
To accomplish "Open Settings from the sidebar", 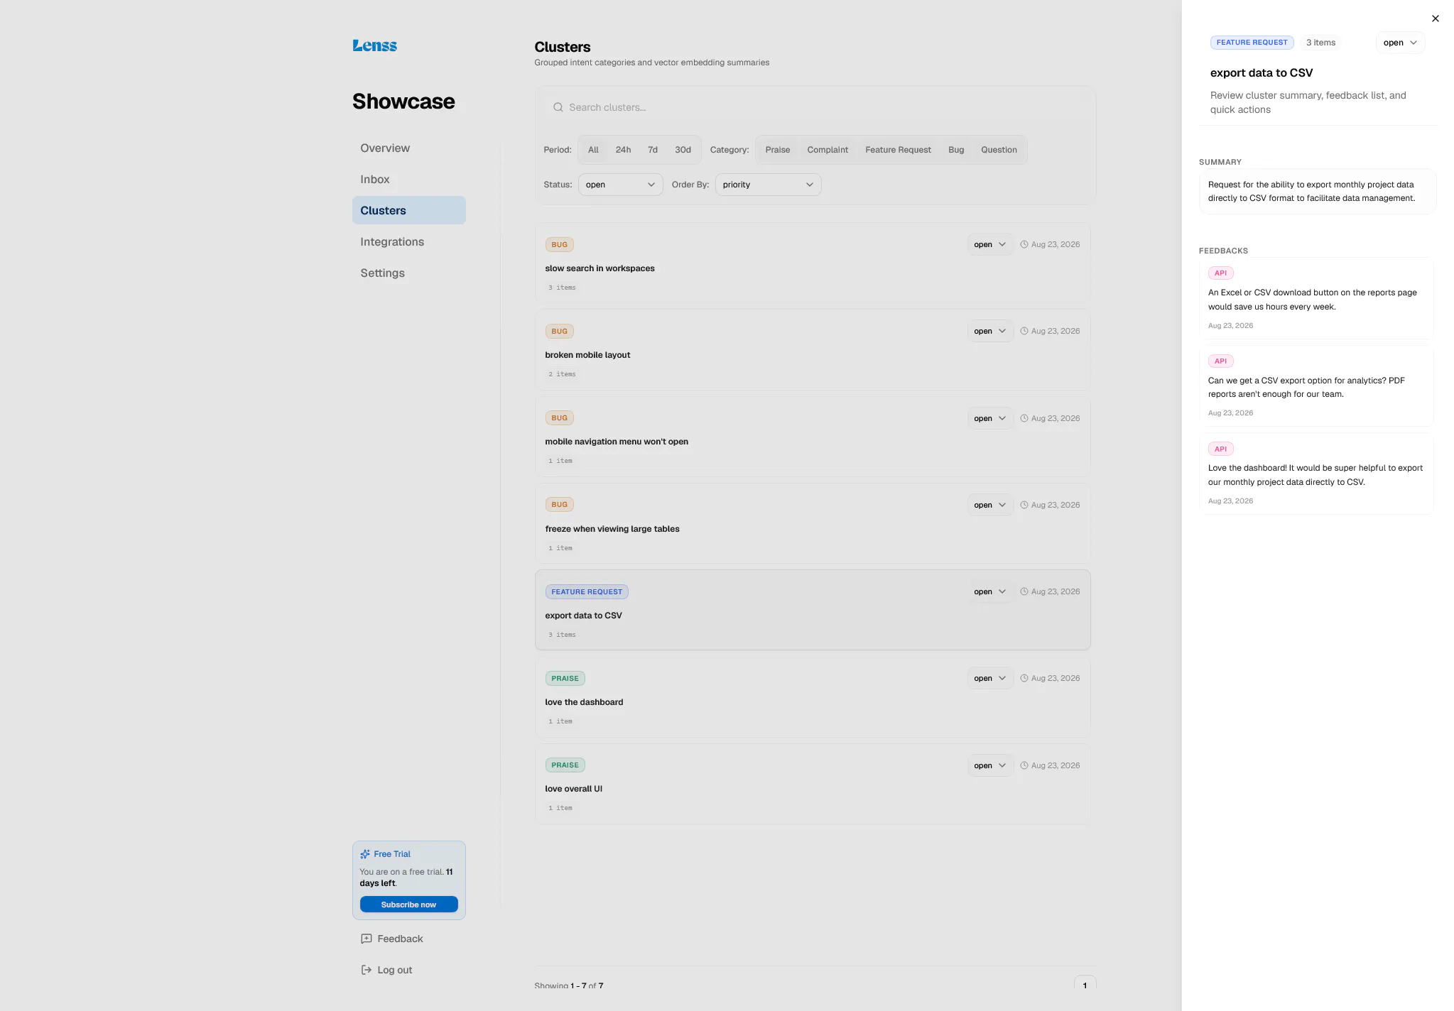I will coord(409,273).
